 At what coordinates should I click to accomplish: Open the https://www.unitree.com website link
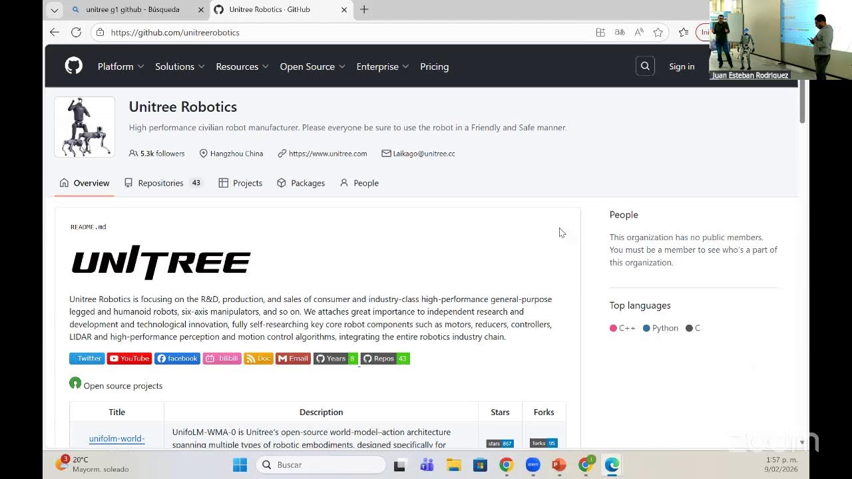click(x=327, y=154)
